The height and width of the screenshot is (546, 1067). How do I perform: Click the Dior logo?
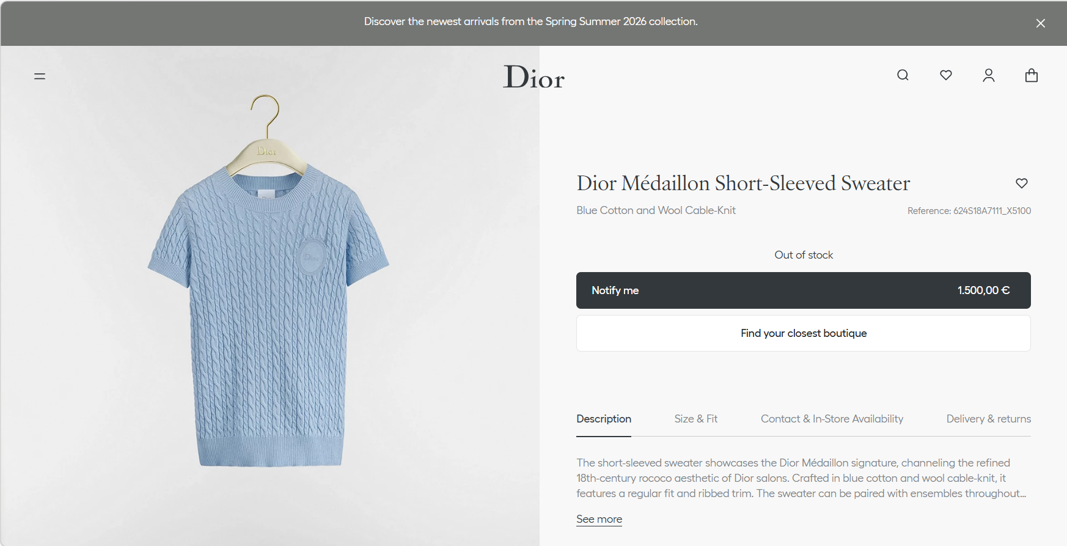[x=533, y=77]
